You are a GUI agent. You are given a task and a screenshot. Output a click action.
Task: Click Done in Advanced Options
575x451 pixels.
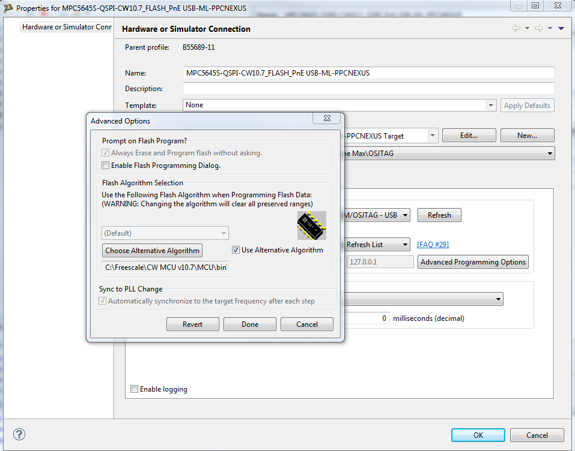tap(250, 324)
